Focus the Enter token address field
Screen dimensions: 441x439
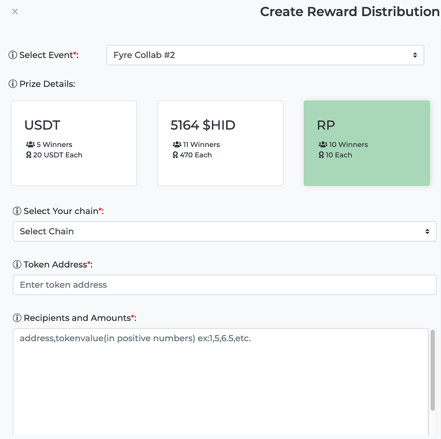pos(224,285)
